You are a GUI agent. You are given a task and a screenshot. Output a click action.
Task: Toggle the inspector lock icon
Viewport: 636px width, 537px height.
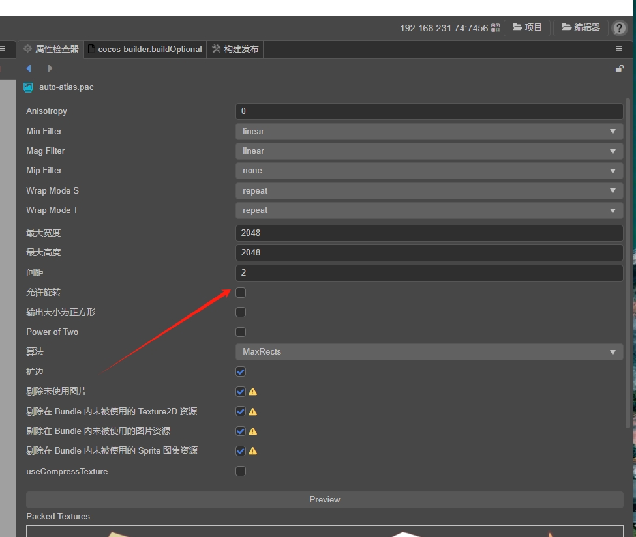[620, 68]
